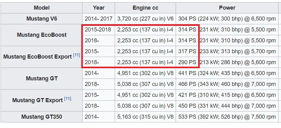The height and width of the screenshot is (128, 281).
Task: Click the Power column header
Action: pyautogui.click(x=227, y=8)
